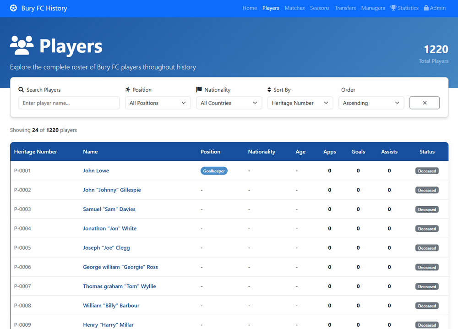Open the Ascending order dropdown
This screenshot has width=458, height=329.
click(x=371, y=103)
